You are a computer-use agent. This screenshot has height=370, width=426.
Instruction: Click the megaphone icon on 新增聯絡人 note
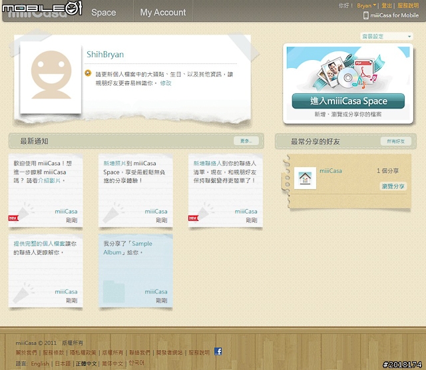[204, 212]
